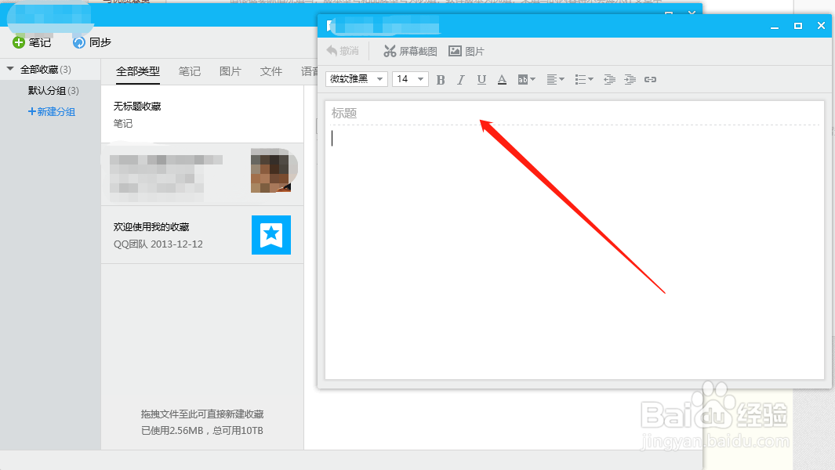Open bullet list style dropdown

tap(584, 80)
